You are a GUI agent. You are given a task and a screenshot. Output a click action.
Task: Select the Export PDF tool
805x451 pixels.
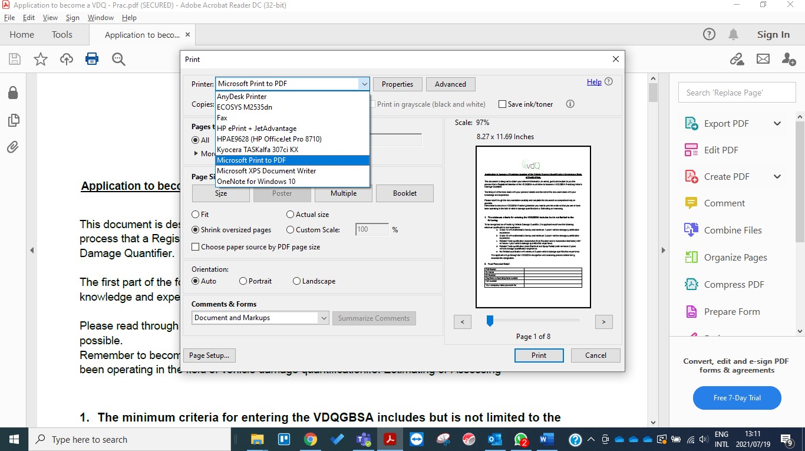(x=726, y=124)
